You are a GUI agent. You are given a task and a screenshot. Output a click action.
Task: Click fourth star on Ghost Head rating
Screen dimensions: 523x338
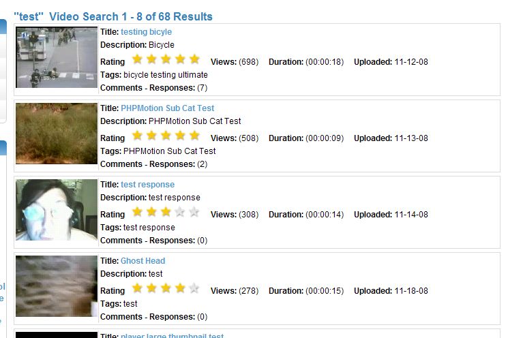coord(180,288)
